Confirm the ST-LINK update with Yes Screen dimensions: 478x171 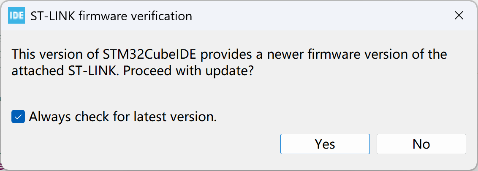pos(325,144)
